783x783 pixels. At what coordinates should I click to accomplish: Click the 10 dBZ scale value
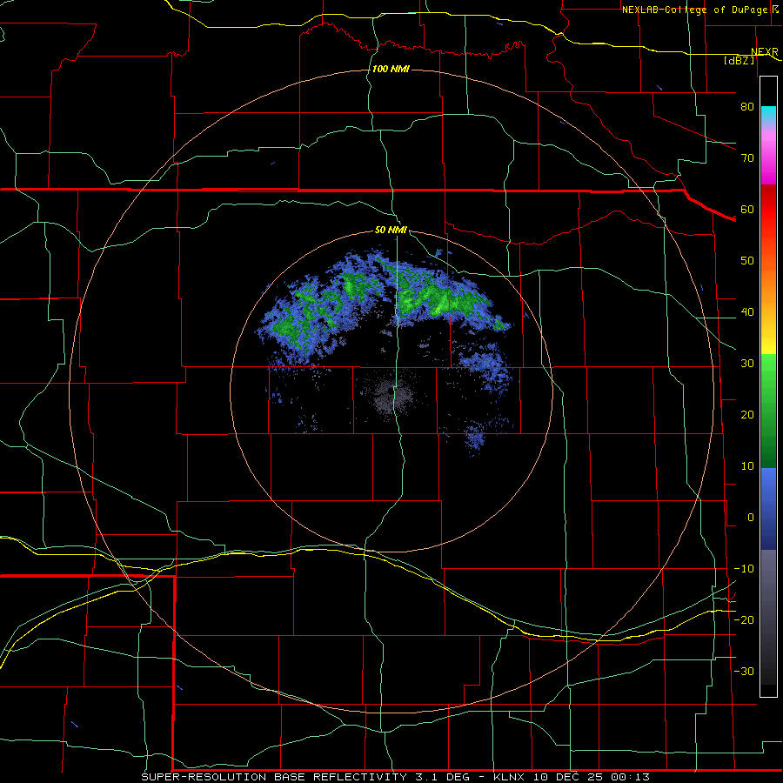point(747,466)
